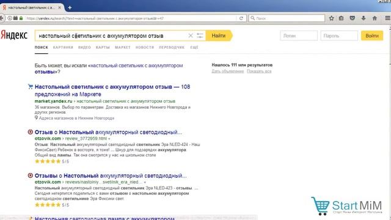
Task: Click the Найти search button
Action: (x=219, y=35)
